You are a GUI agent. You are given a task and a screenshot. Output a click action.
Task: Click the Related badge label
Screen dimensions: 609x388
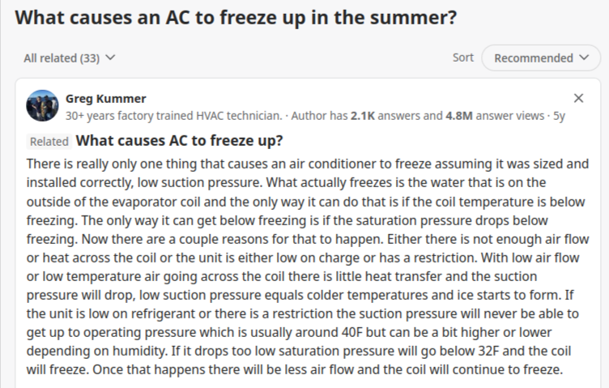[49, 142]
